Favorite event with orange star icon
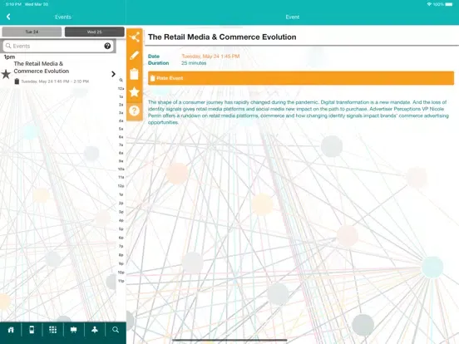Screen dimensions: 459x344 click(135, 92)
